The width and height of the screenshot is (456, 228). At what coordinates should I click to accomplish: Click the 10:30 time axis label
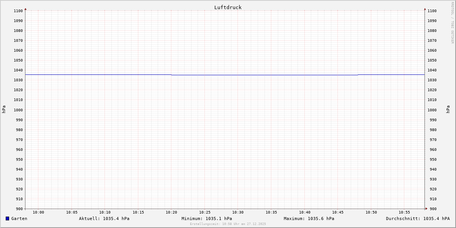[238, 212]
